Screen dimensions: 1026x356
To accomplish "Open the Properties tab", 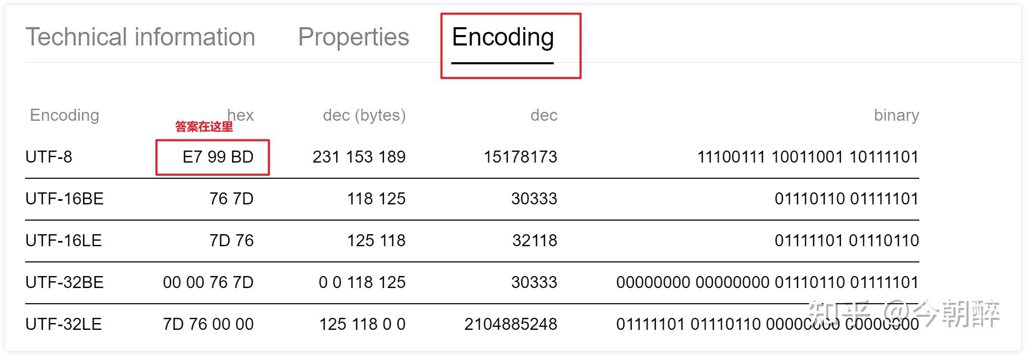I will tap(354, 37).
